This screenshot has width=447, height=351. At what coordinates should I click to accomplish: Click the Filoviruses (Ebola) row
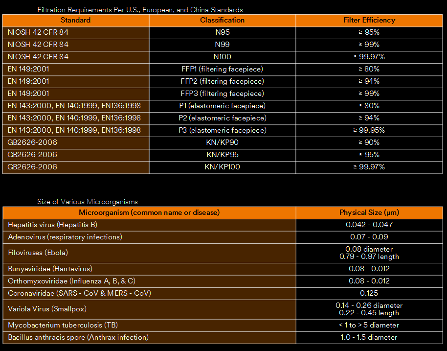tap(150, 253)
